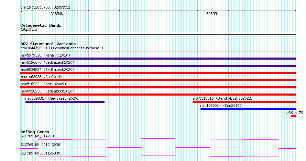Click the 19q13.11 cytogenetic band bar
This screenshot has height=161, width=306.
tap(158, 33)
